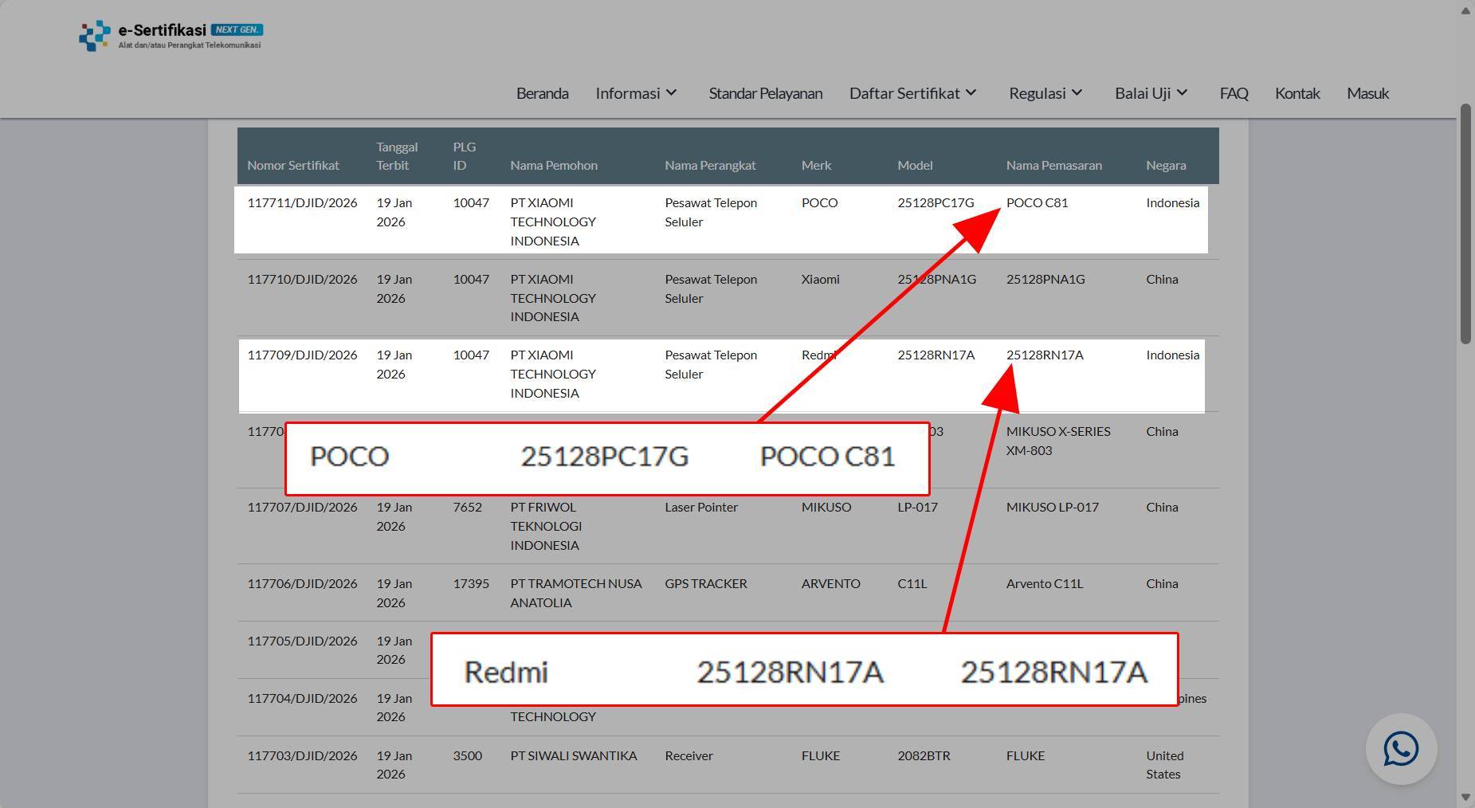1475x808 pixels.
Task: Select certificate number 117707/DJID/2026
Action: (x=302, y=507)
